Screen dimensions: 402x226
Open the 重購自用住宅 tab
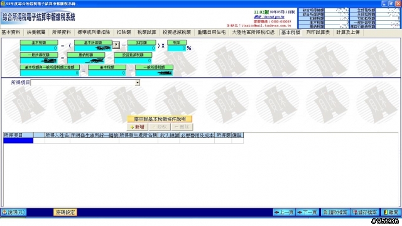pos(212,32)
